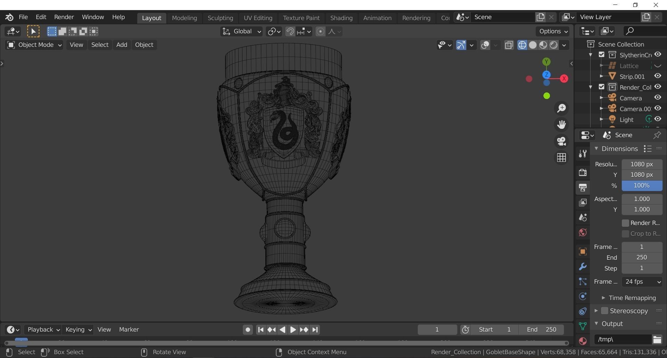Expand the Lattice tree item
Viewport: 667px width, 358px height.
601,66
